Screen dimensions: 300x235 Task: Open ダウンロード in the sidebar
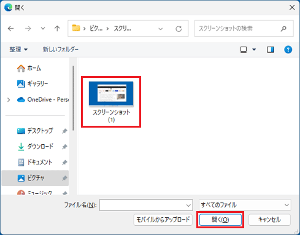36,147
